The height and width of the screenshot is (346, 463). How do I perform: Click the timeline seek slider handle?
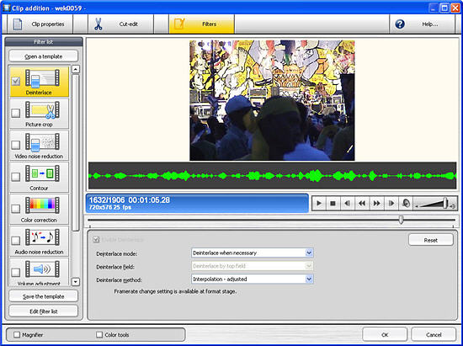pyautogui.click(x=401, y=220)
